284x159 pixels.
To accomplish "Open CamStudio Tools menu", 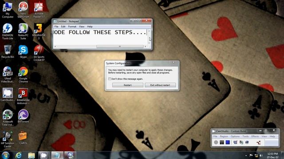I will pos(245,136).
